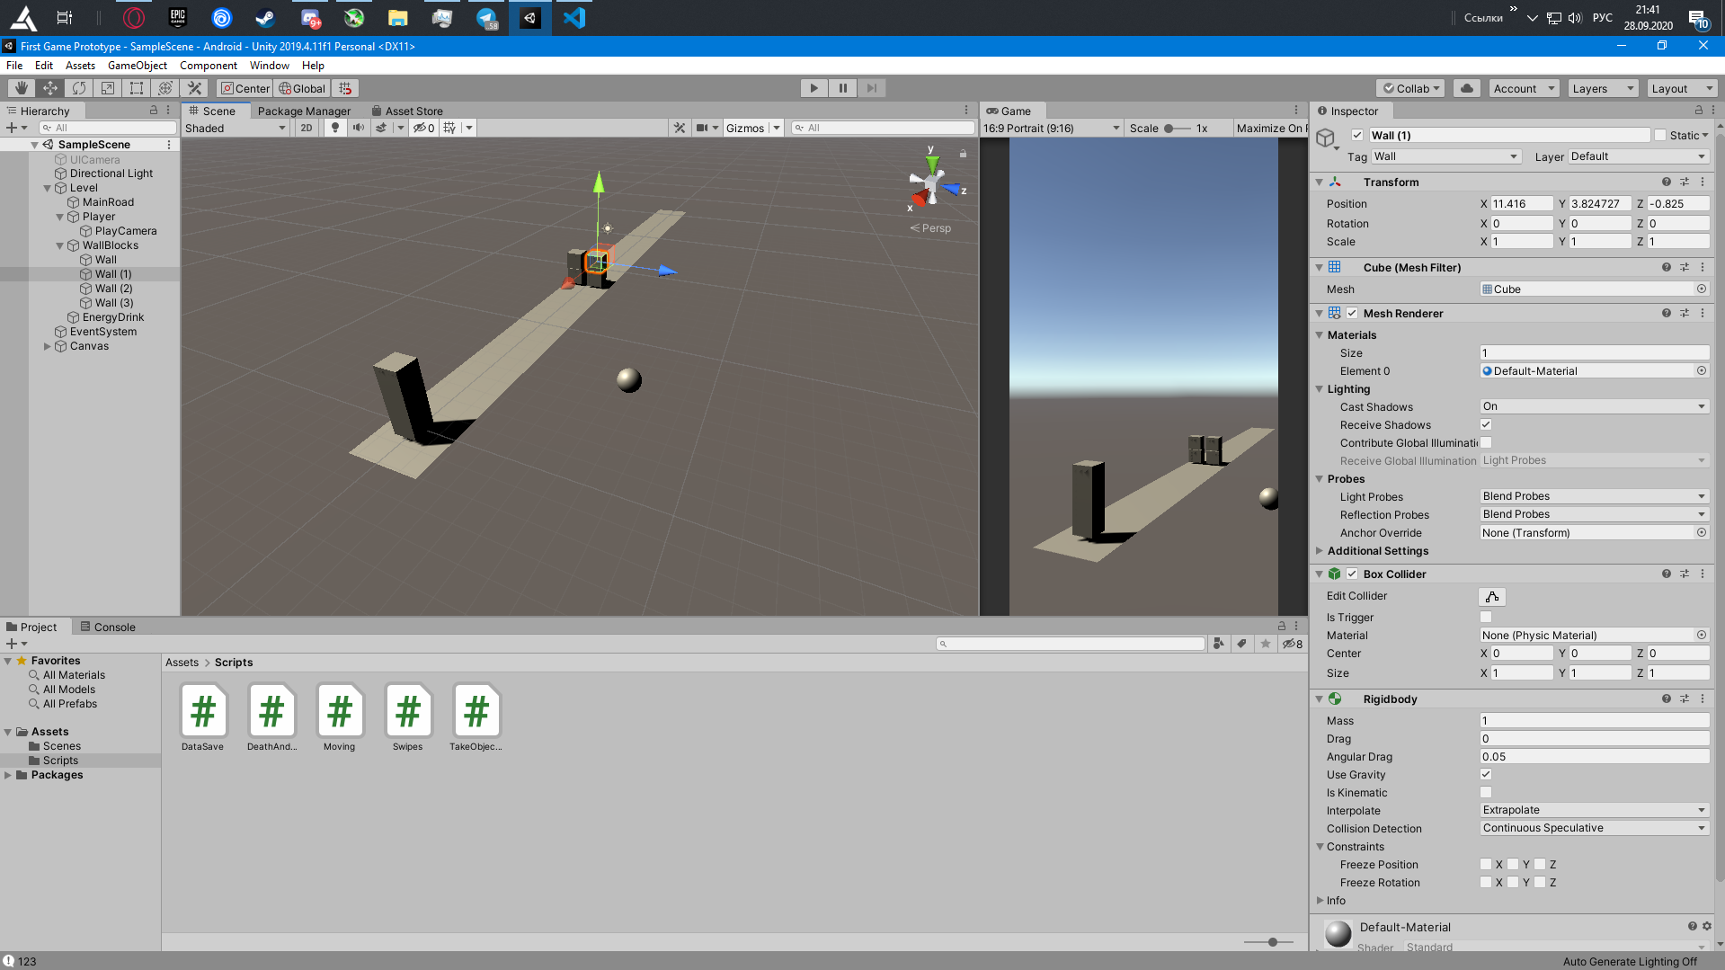Toggle Use Gravity checkbox
The height and width of the screenshot is (970, 1725).
point(1486,774)
